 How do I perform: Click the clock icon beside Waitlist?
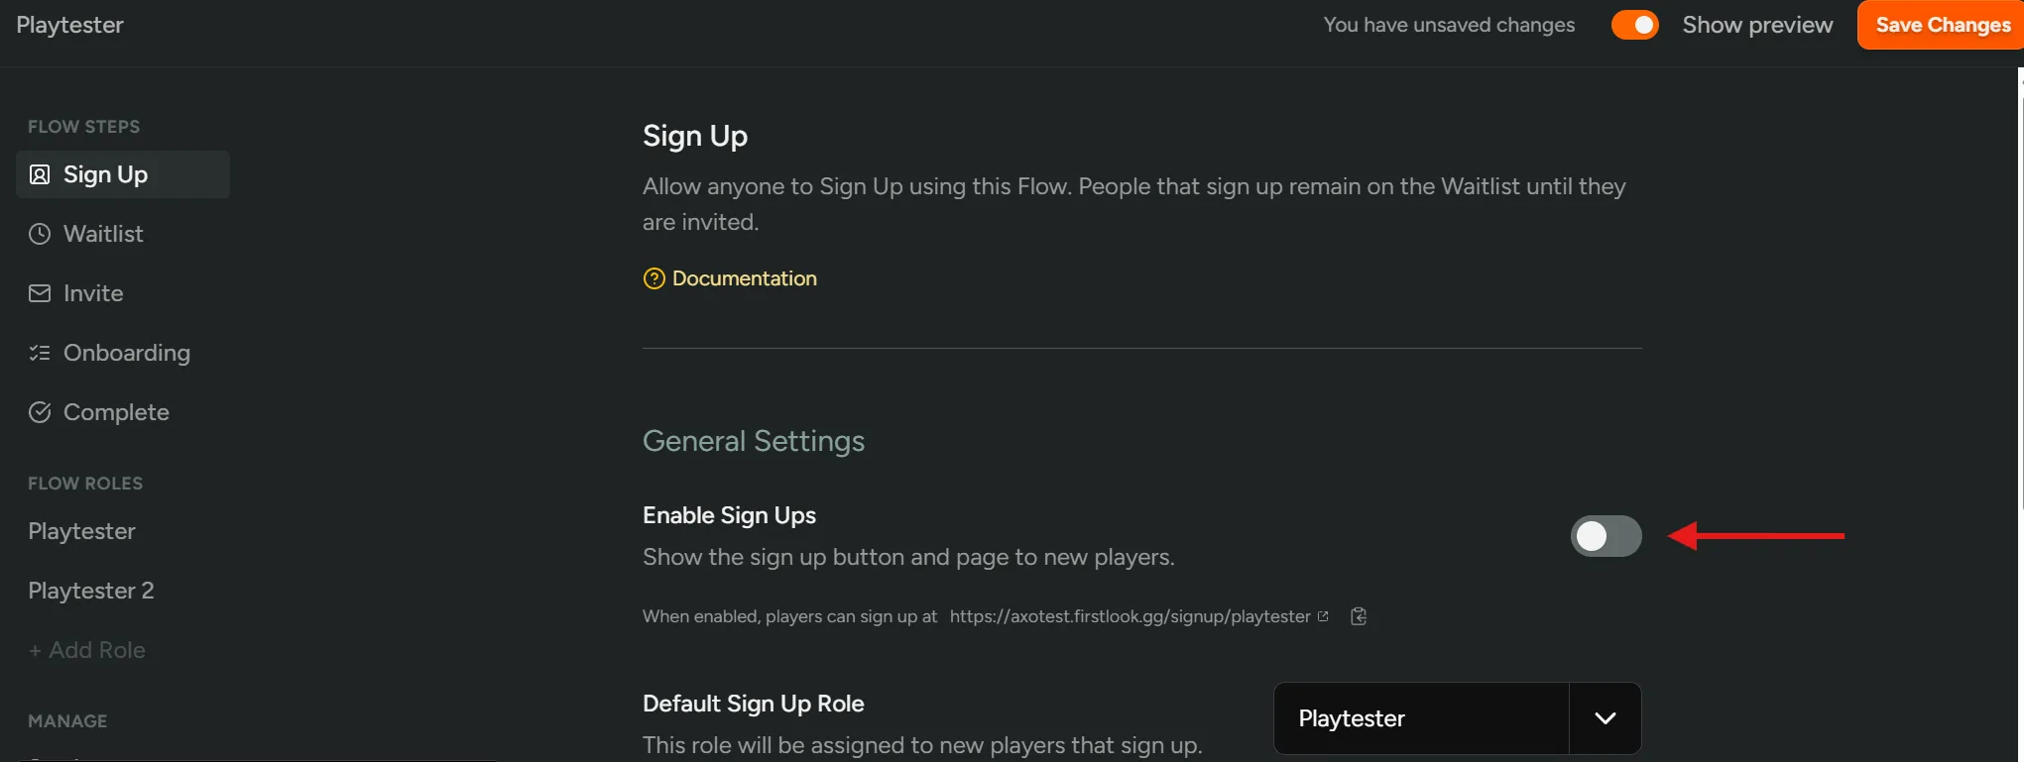[x=40, y=233]
